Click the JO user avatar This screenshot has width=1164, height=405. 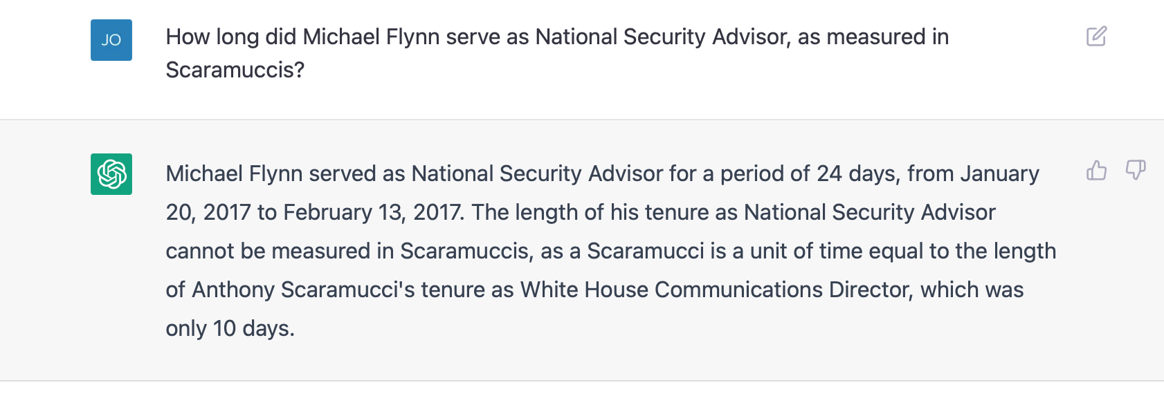[x=111, y=40]
